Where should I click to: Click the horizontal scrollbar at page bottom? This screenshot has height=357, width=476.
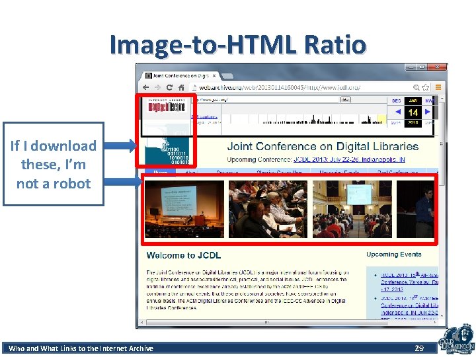266,323
